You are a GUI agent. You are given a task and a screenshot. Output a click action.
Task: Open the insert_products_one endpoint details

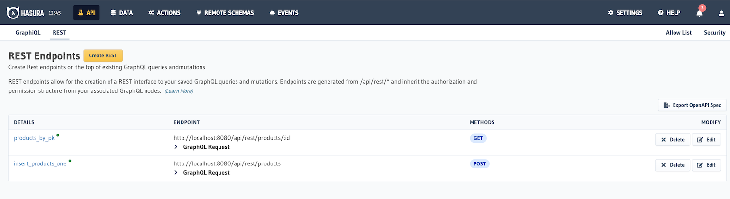(x=40, y=164)
